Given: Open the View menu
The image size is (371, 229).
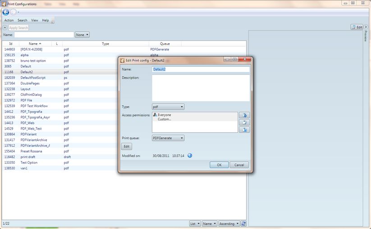Looking at the screenshot, I should click(35, 20).
